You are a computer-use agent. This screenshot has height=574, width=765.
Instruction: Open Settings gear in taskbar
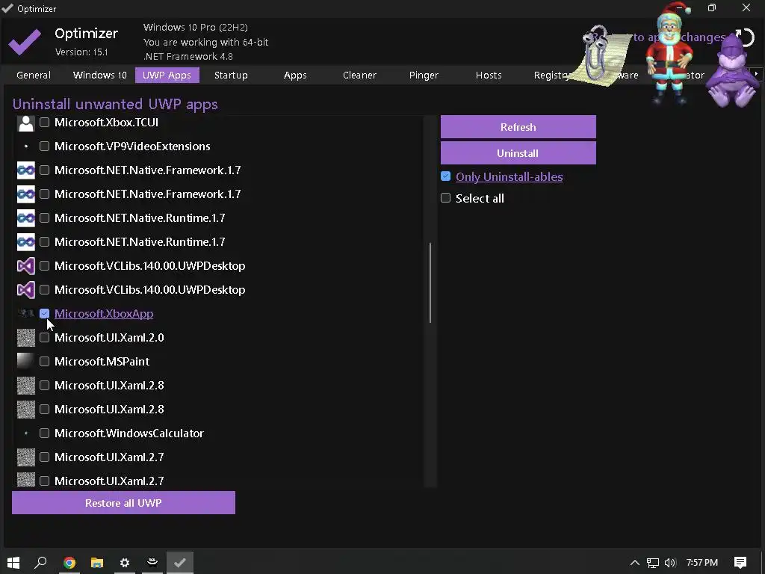[125, 562]
